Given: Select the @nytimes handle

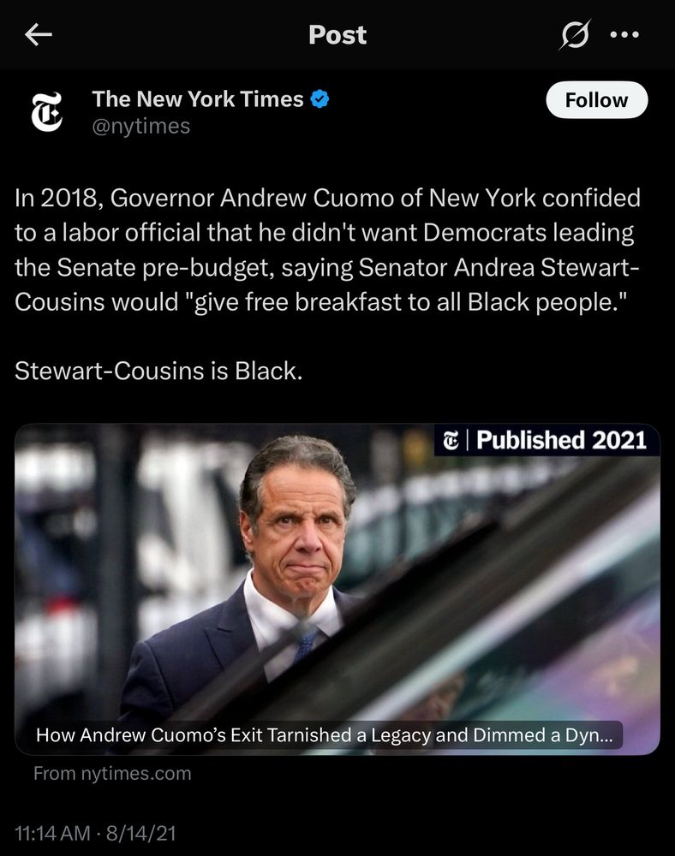Looking at the screenshot, I should (x=140, y=126).
